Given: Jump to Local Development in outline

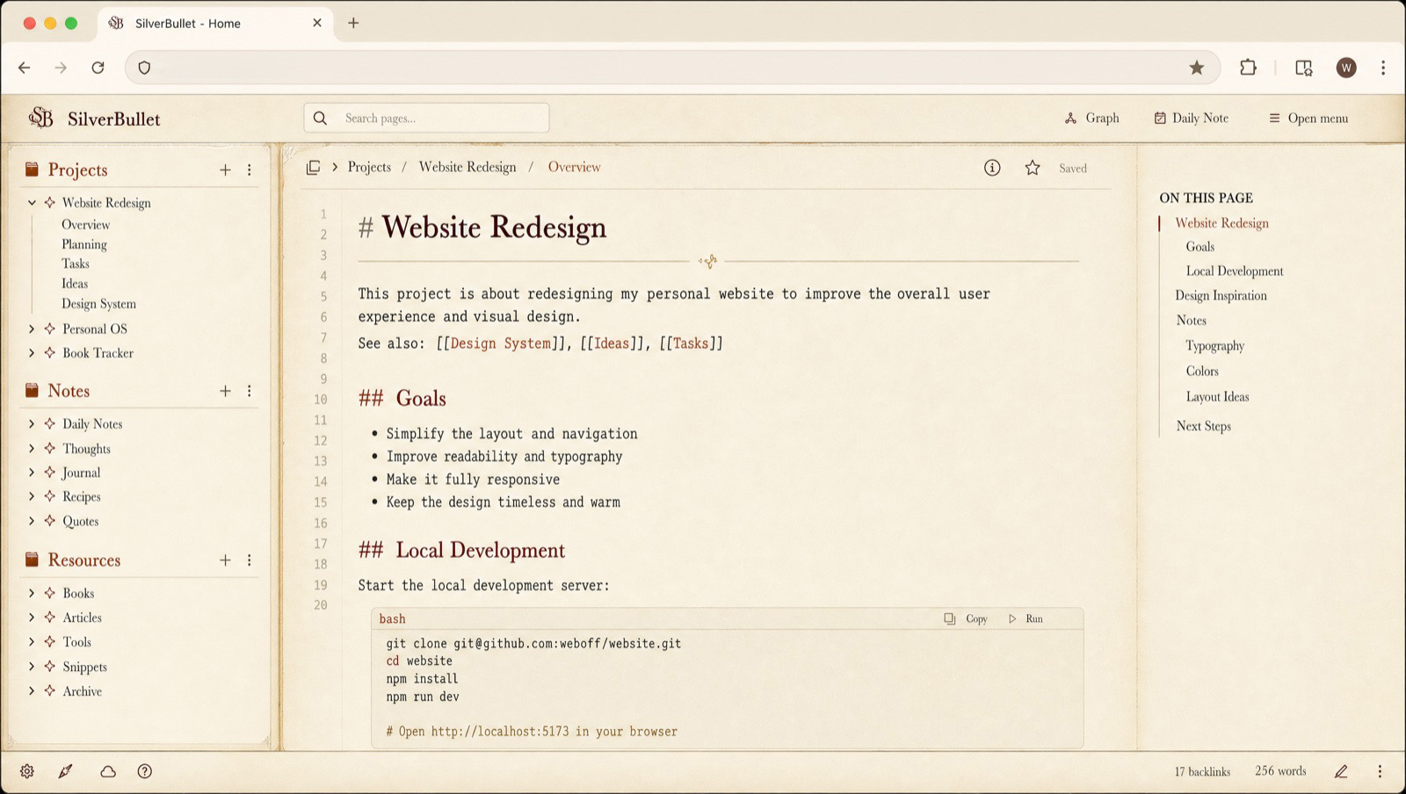Looking at the screenshot, I should coord(1235,271).
